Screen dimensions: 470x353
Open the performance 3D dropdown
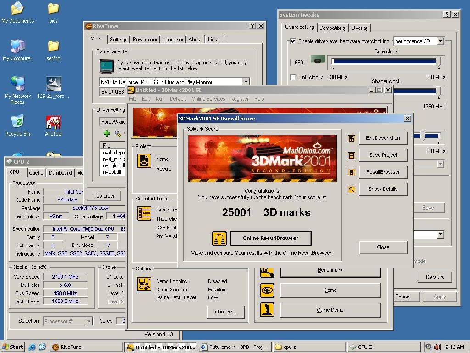(x=440, y=41)
